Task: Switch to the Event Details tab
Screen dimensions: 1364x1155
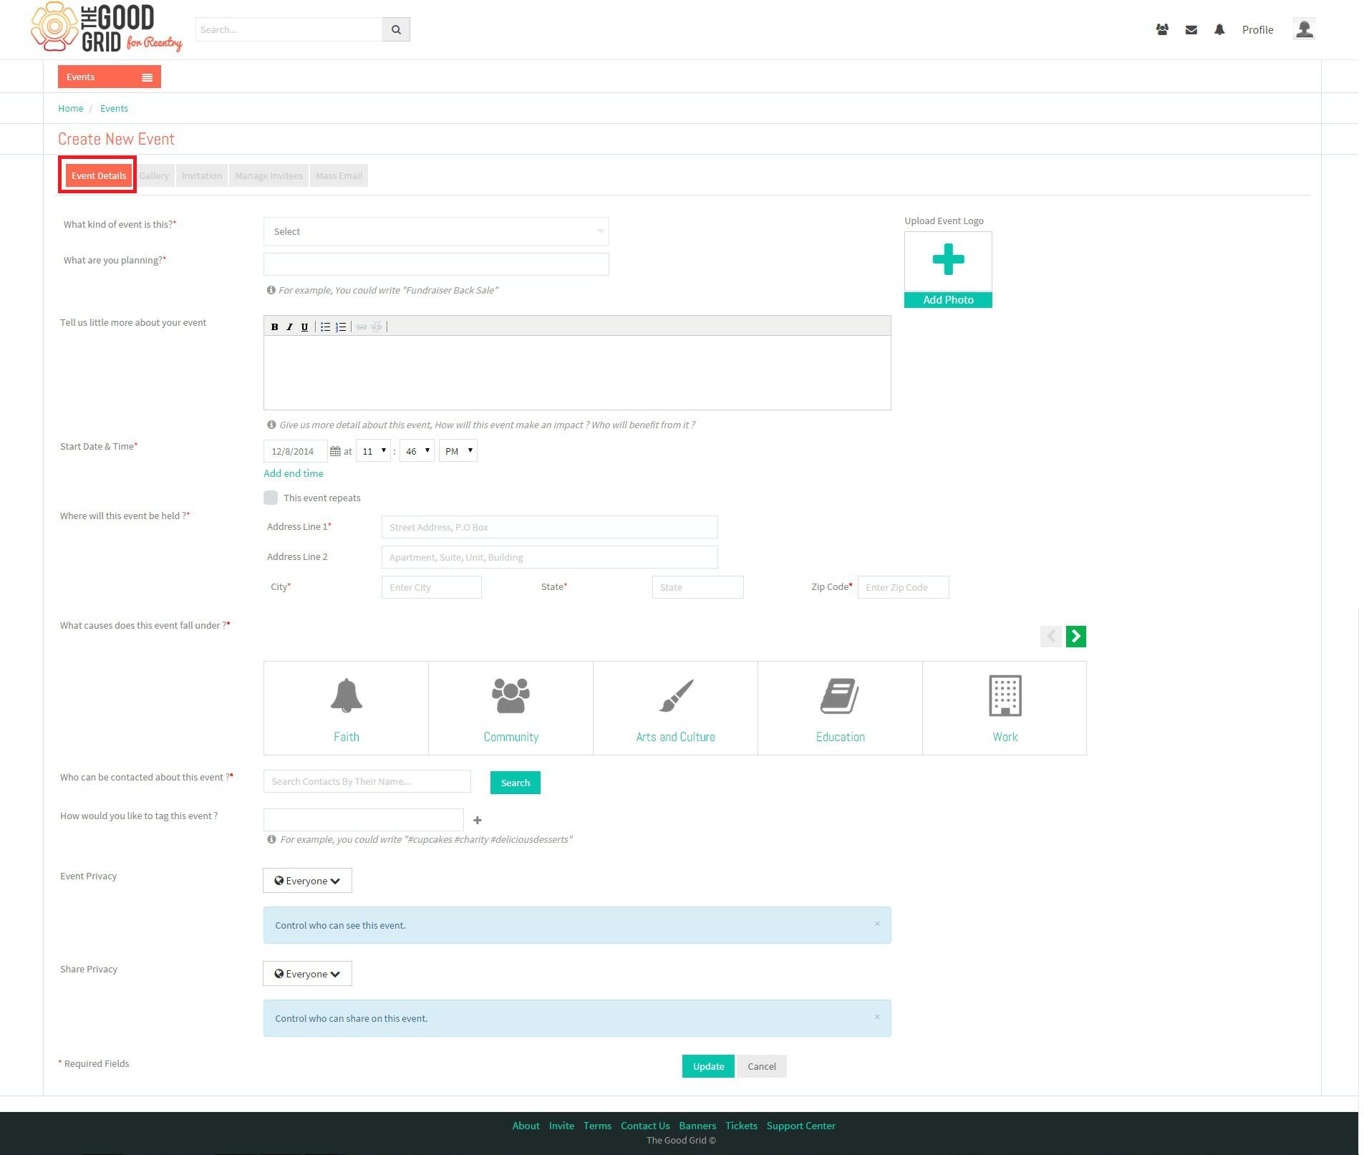Action: 99,175
